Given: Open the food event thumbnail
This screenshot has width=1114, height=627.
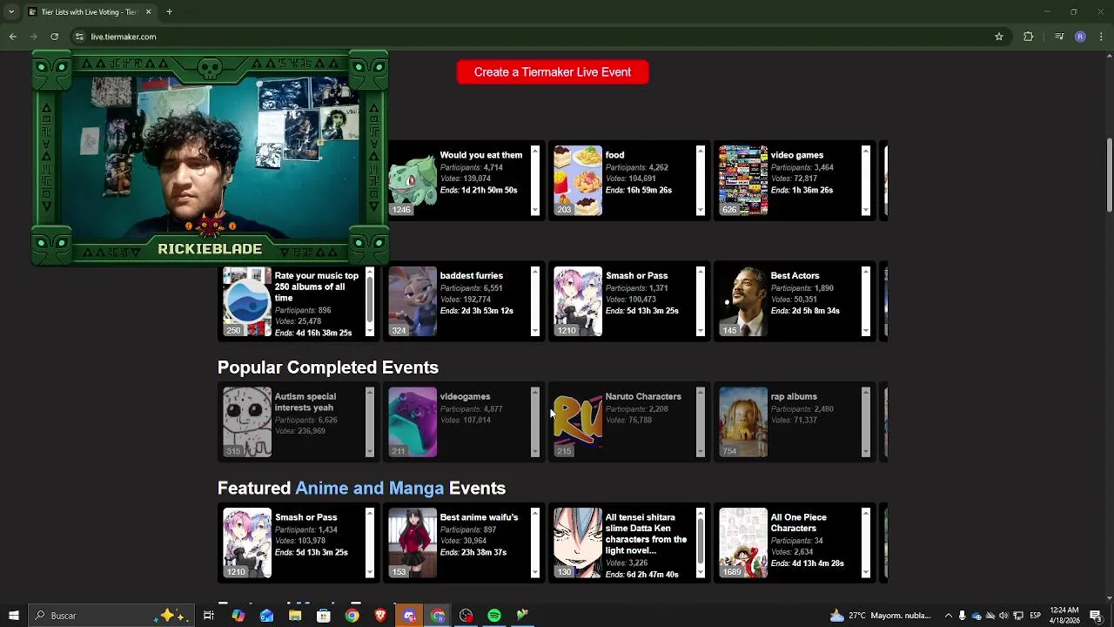Looking at the screenshot, I should pos(578,180).
